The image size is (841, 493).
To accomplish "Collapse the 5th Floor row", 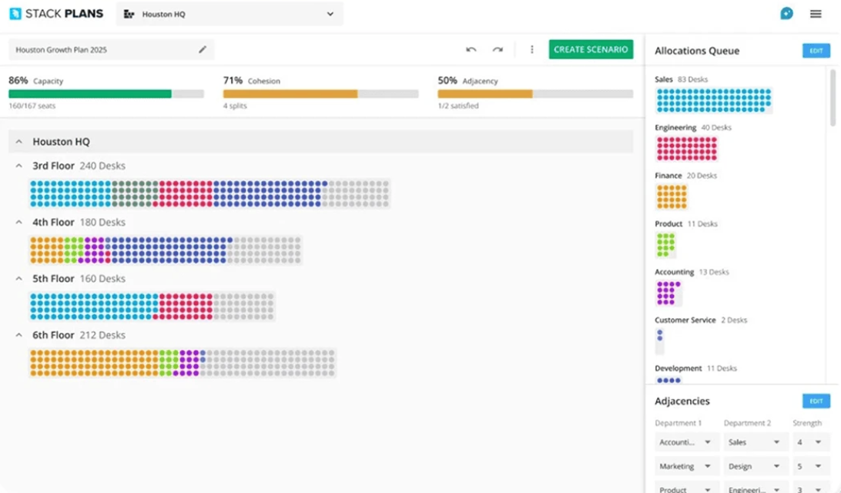I will click(x=18, y=278).
